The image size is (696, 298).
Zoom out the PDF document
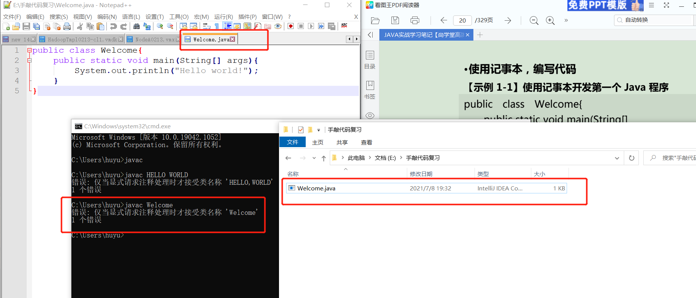(x=534, y=20)
